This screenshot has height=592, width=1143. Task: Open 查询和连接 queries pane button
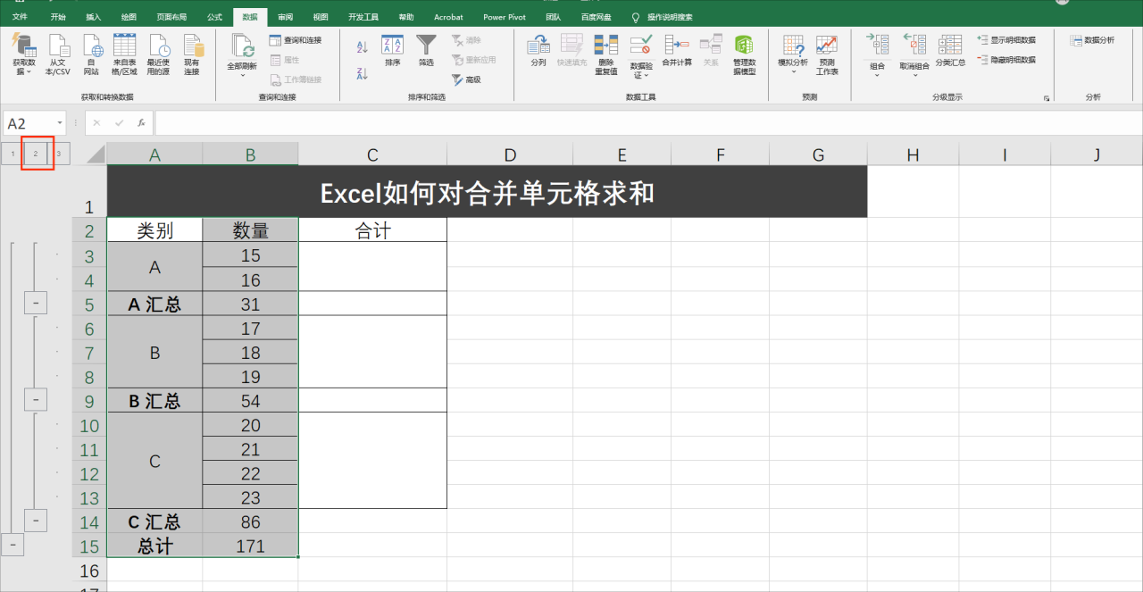click(296, 40)
